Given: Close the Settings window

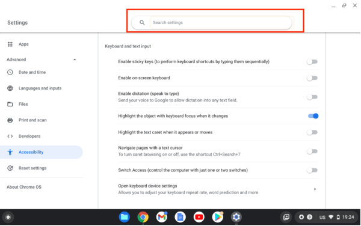Looking at the screenshot, I should (x=355, y=5).
